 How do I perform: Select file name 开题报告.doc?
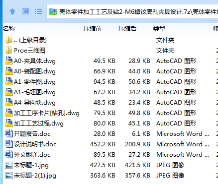pyautogui.click(x=32, y=134)
